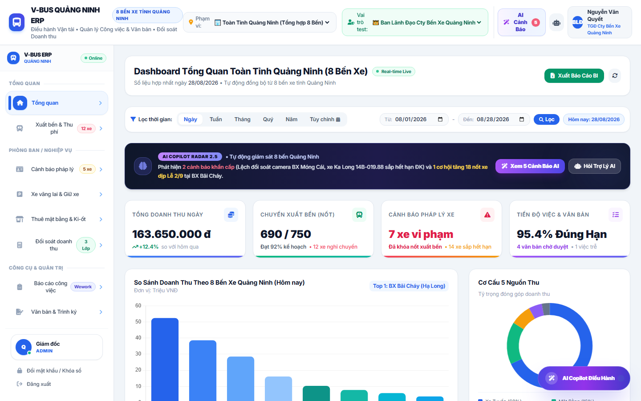Click the ID card icon beside Cảnh báo pháp lý
641x401 pixels.
20,169
